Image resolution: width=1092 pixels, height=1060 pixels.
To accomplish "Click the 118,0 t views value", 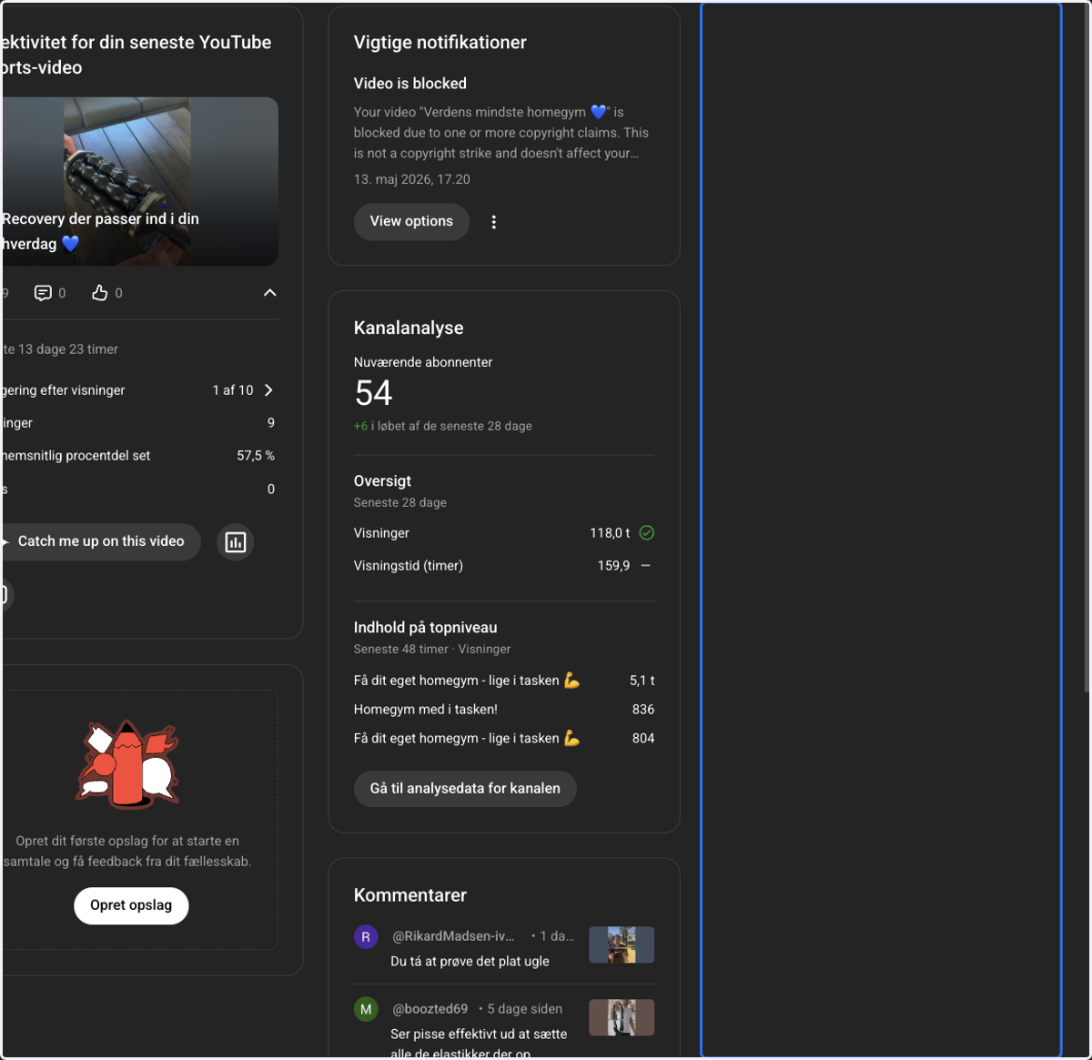I will coord(610,533).
